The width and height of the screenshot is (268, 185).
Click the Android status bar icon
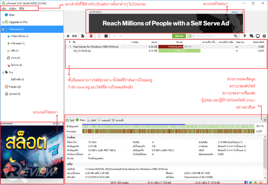pos(255,182)
